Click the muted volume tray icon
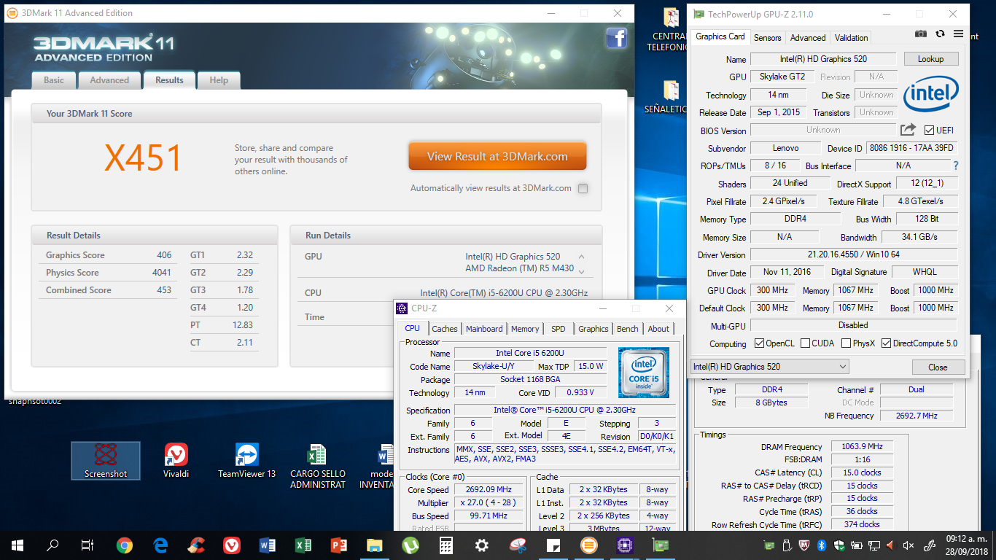This screenshot has height=560, width=996. coord(909,545)
